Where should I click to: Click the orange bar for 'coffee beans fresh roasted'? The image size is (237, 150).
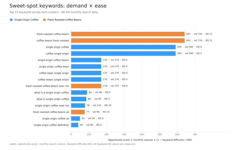pyautogui.click(x=128, y=41)
